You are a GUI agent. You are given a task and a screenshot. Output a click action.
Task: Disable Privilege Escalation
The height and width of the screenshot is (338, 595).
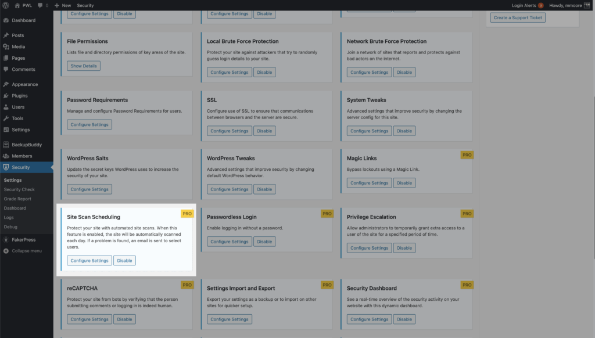[404, 248]
